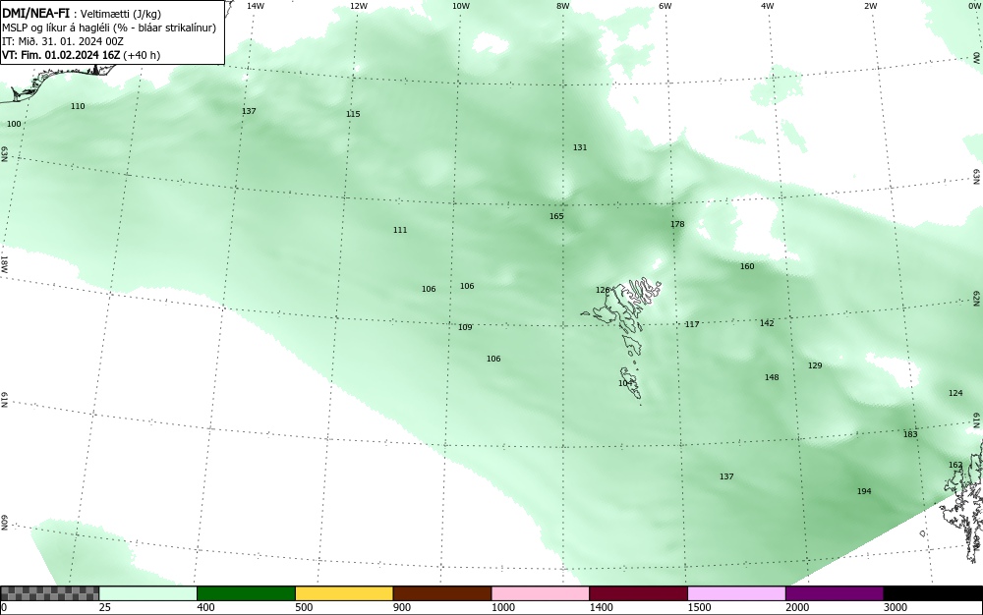Click the value 104 on the southern Faroe island
The image size is (983, 615).
click(x=625, y=383)
